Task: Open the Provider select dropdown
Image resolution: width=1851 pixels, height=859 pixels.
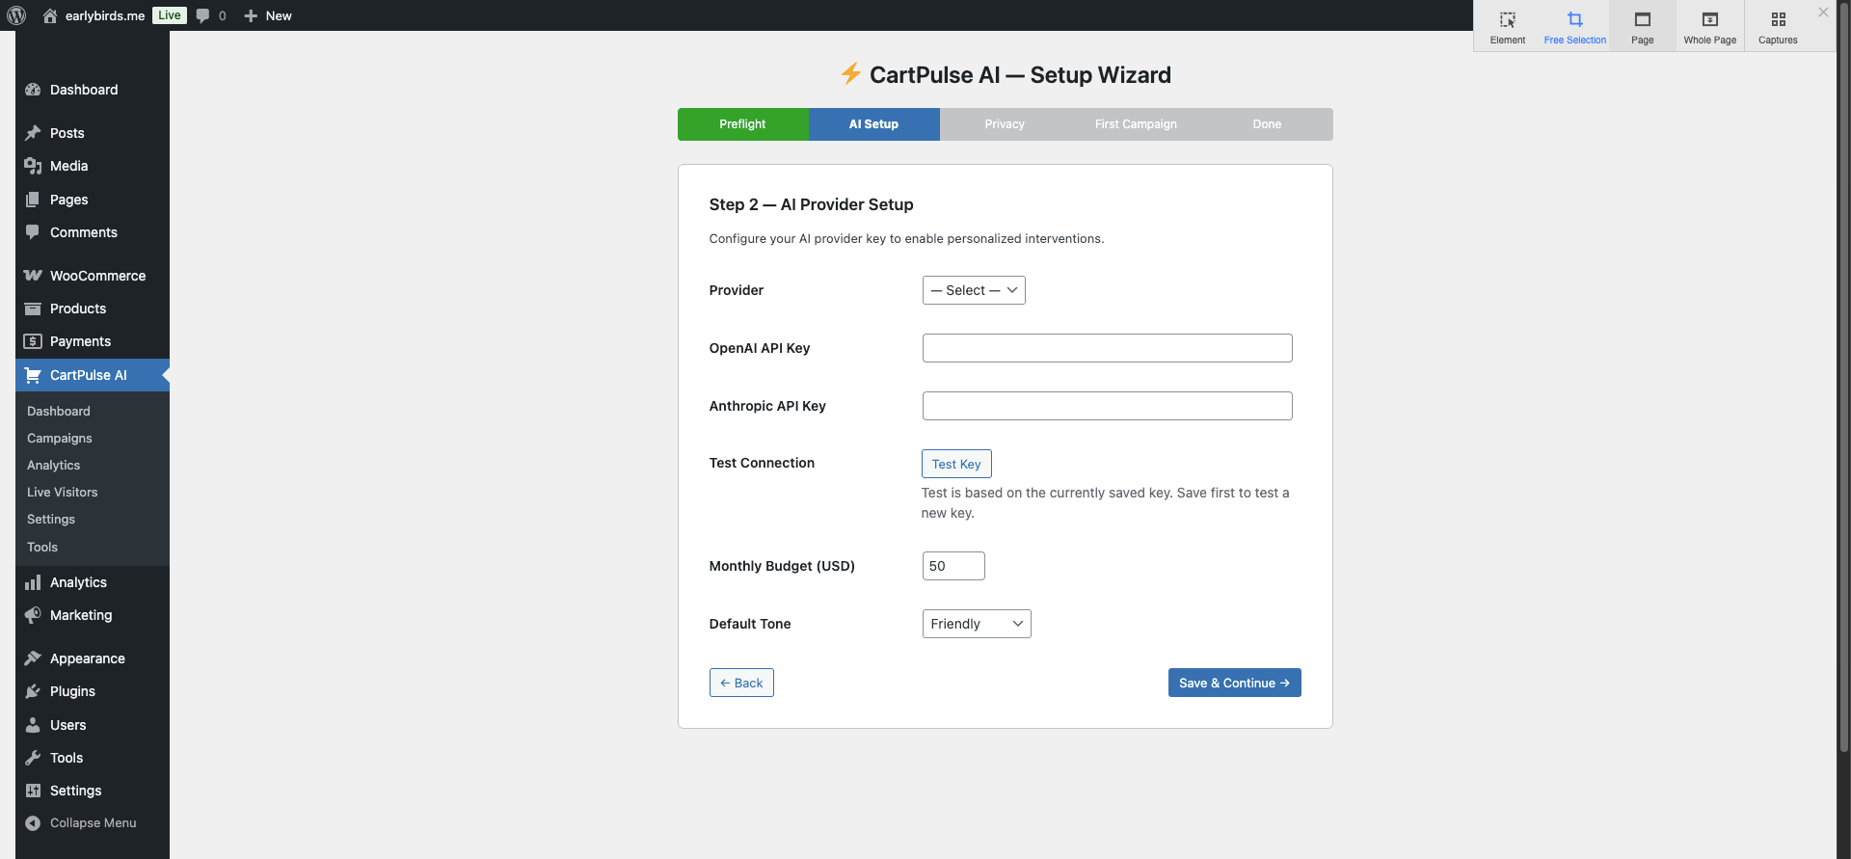Action: coord(973,290)
